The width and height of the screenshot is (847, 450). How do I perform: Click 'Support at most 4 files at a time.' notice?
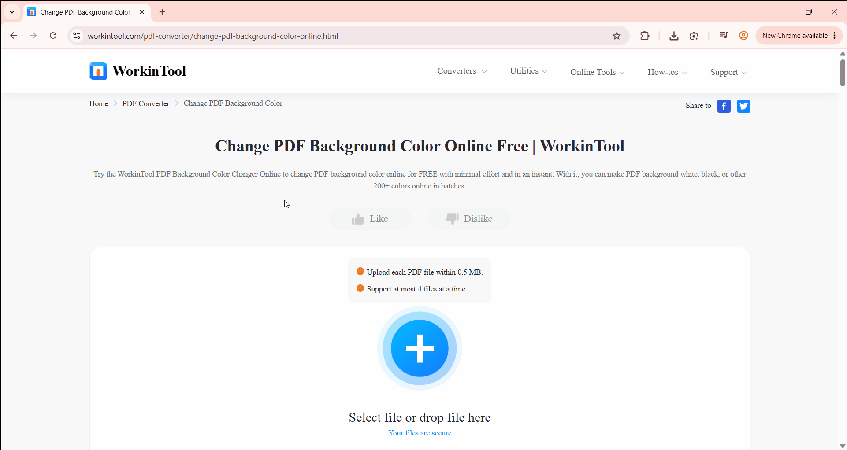point(417,289)
